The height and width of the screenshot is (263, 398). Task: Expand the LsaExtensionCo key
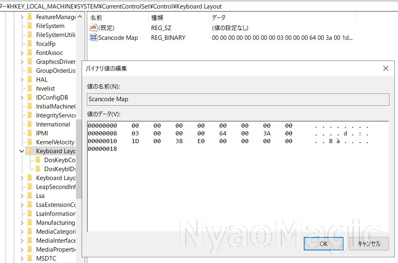[x=22, y=205]
